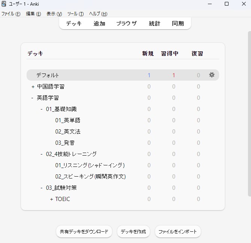Open the 03_発音 deck
The width and height of the screenshot is (251, 243).
coord(65,143)
